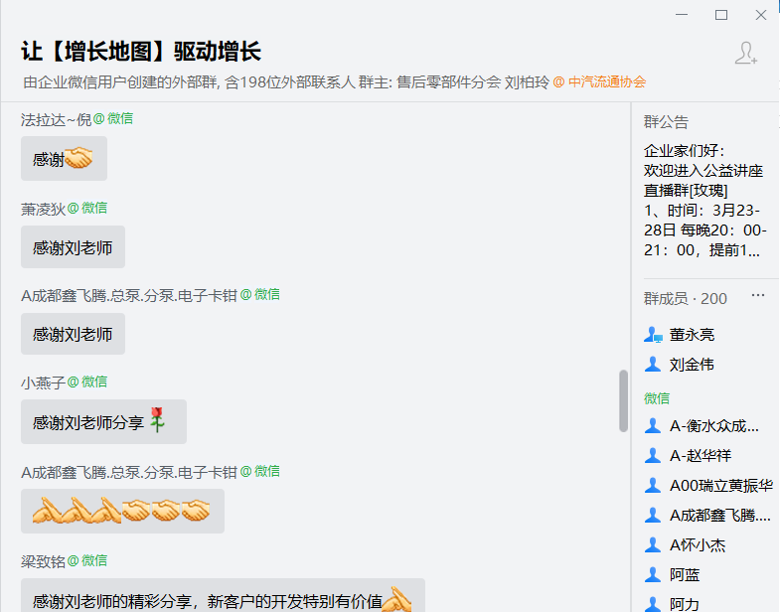Click 萧凌狄's 感谢刘老师 message bubble
780x612 pixels.
(x=73, y=246)
